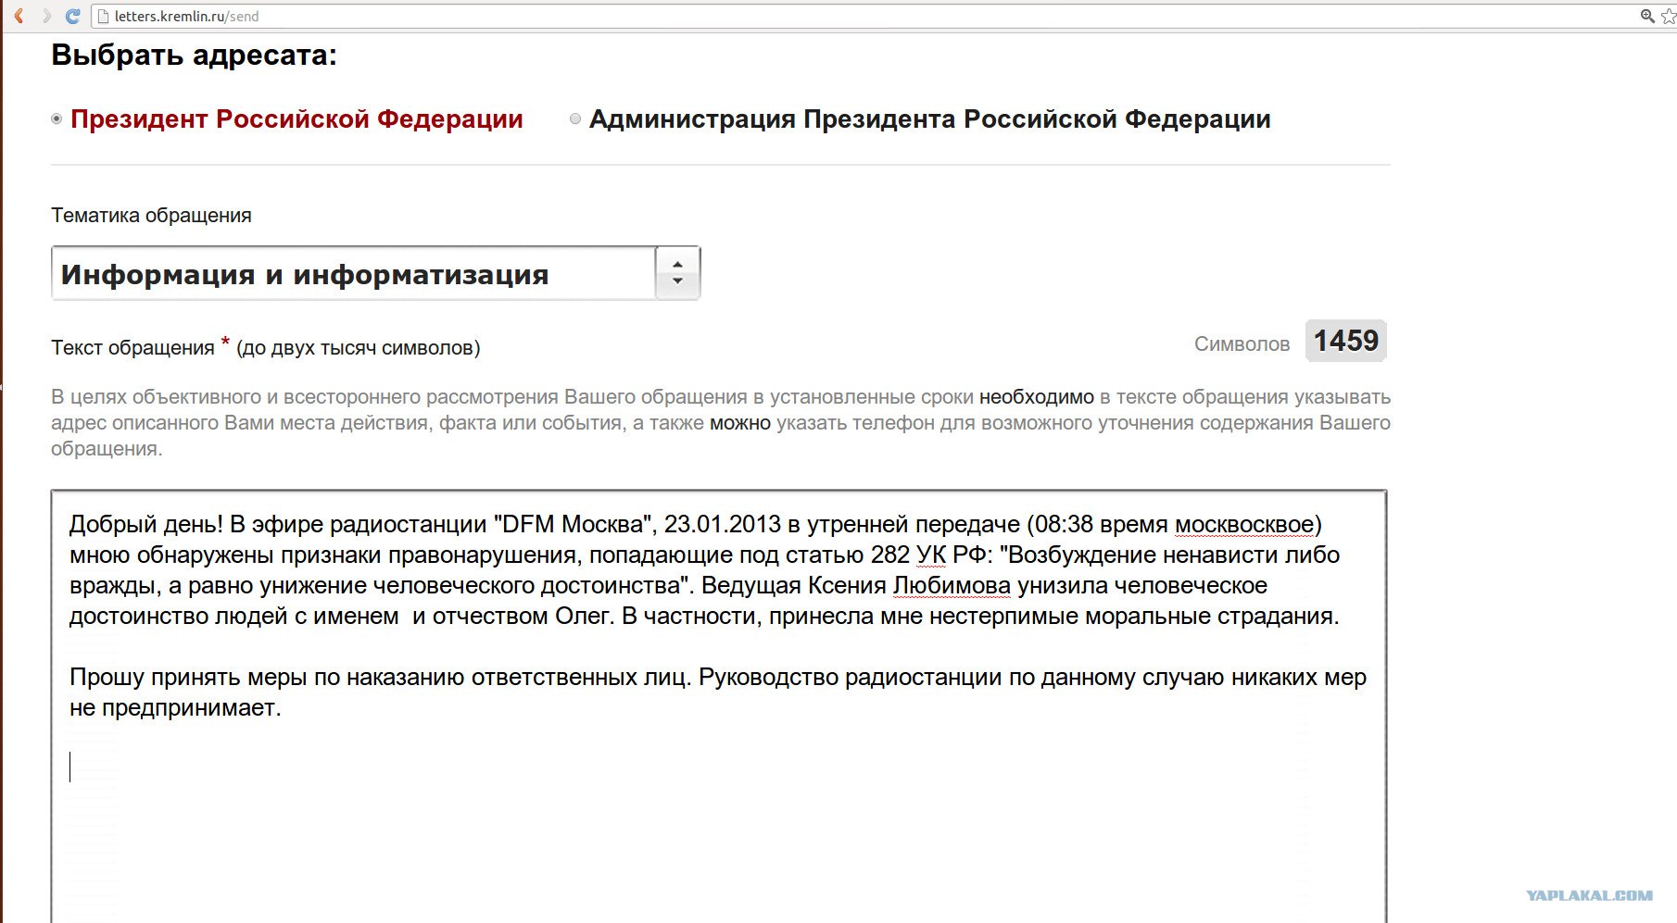Screen dimensions: 1677x923
Task: Click the "Символов" label
Action: [1242, 344]
